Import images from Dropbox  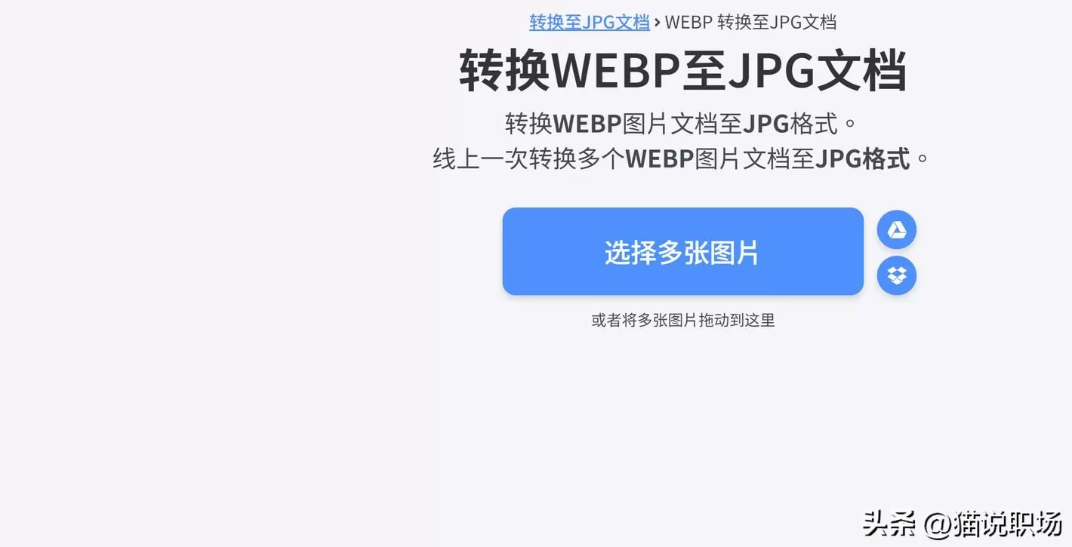(897, 275)
